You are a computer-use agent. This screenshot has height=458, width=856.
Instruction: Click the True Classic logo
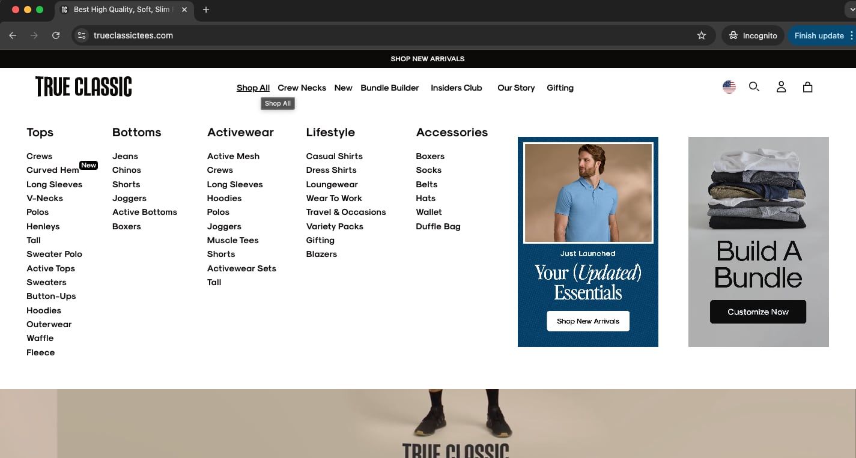83,86
